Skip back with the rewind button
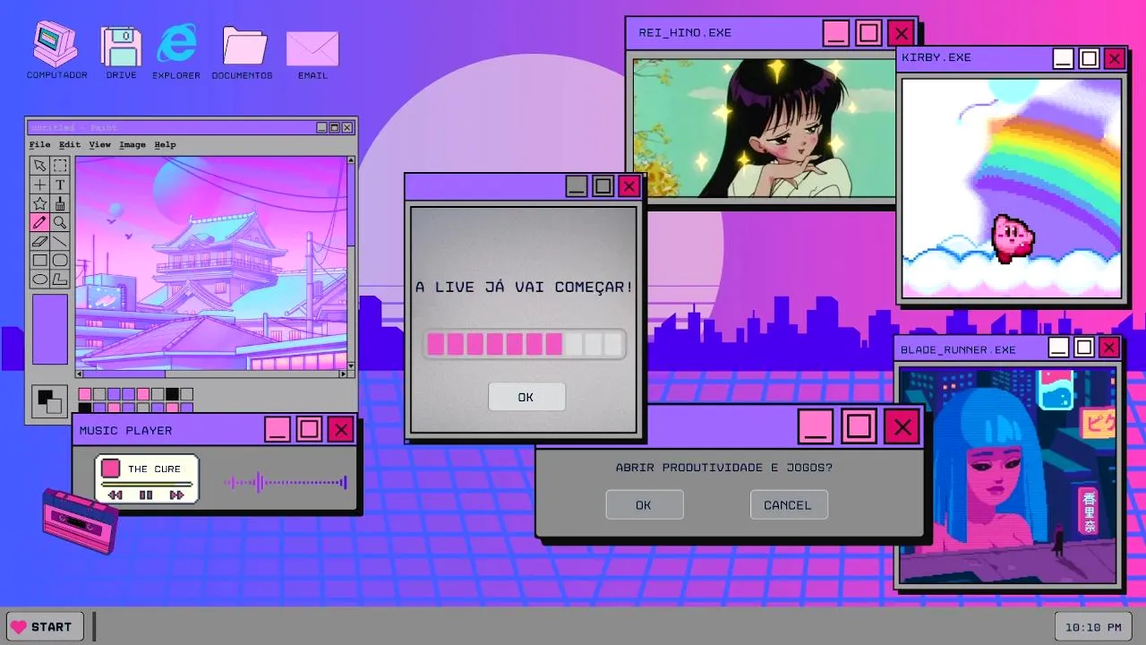This screenshot has height=645, width=1146. tap(115, 494)
